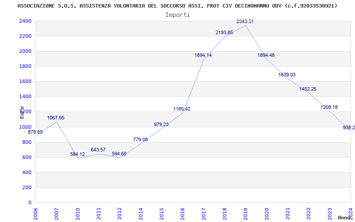355x222 pixels.
Task: Select the x-axis year 2017
Action: click(x=204, y=214)
